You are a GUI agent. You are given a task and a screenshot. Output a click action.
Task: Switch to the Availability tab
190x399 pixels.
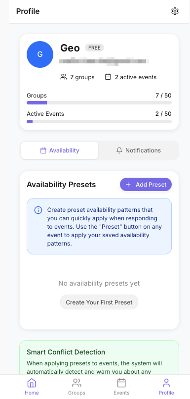[60, 150]
